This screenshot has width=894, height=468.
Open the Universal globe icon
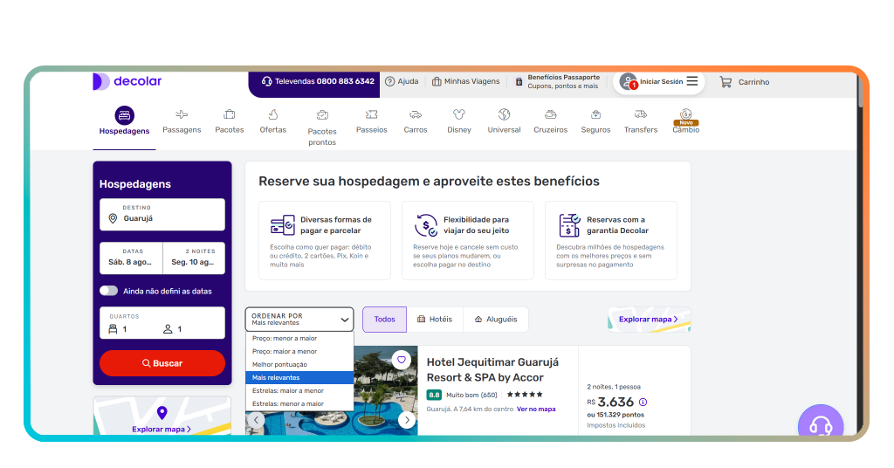coord(504,114)
